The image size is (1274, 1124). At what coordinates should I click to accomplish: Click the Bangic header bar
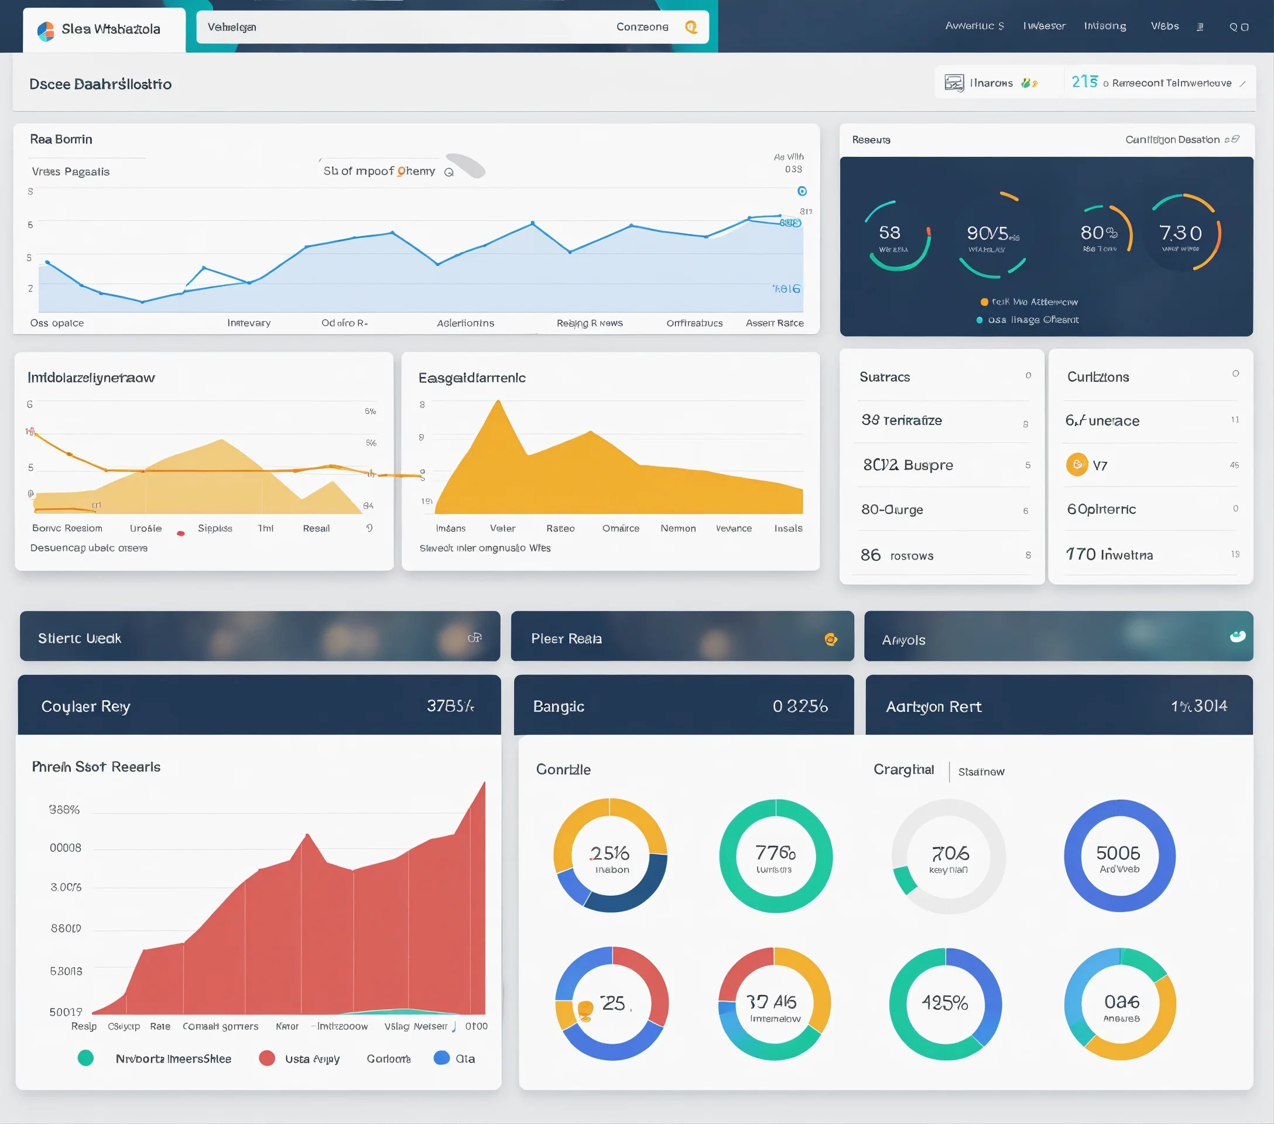tap(684, 705)
